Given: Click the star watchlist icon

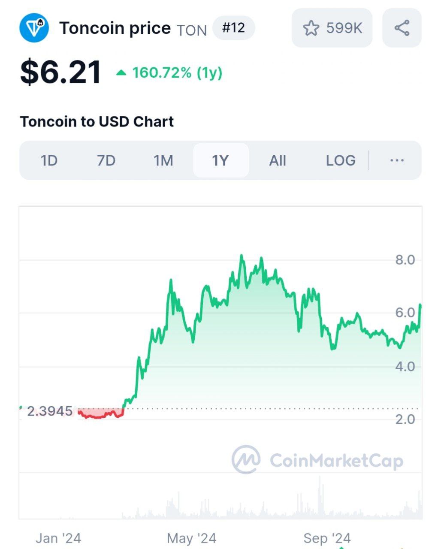Looking at the screenshot, I should 311,28.
